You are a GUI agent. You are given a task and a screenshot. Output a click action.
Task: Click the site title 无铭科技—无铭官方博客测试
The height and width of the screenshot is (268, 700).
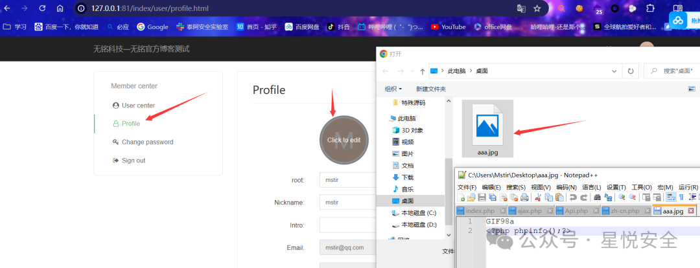pos(141,49)
